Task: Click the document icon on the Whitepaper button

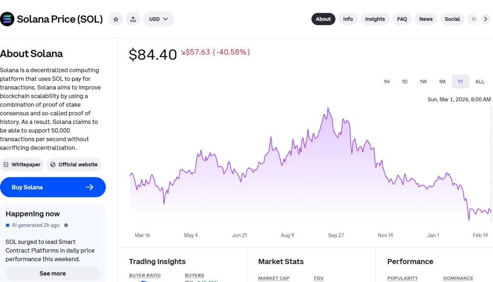Action: click(x=7, y=164)
